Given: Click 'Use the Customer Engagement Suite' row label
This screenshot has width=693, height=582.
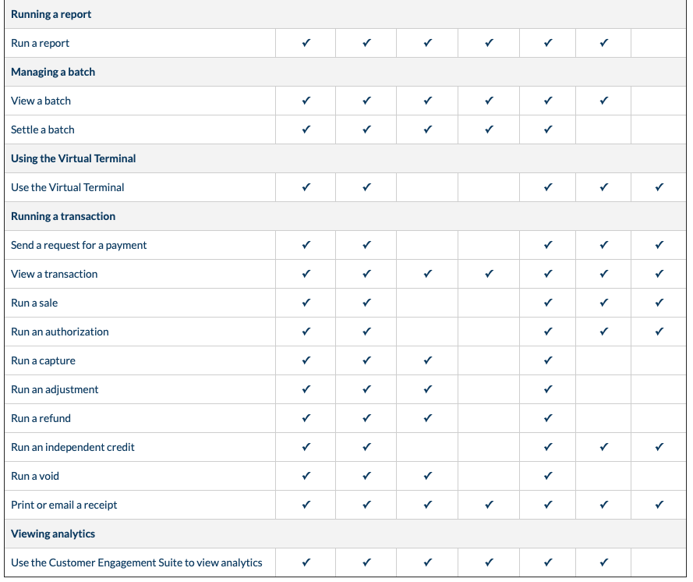Looking at the screenshot, I should pos(136,563).
